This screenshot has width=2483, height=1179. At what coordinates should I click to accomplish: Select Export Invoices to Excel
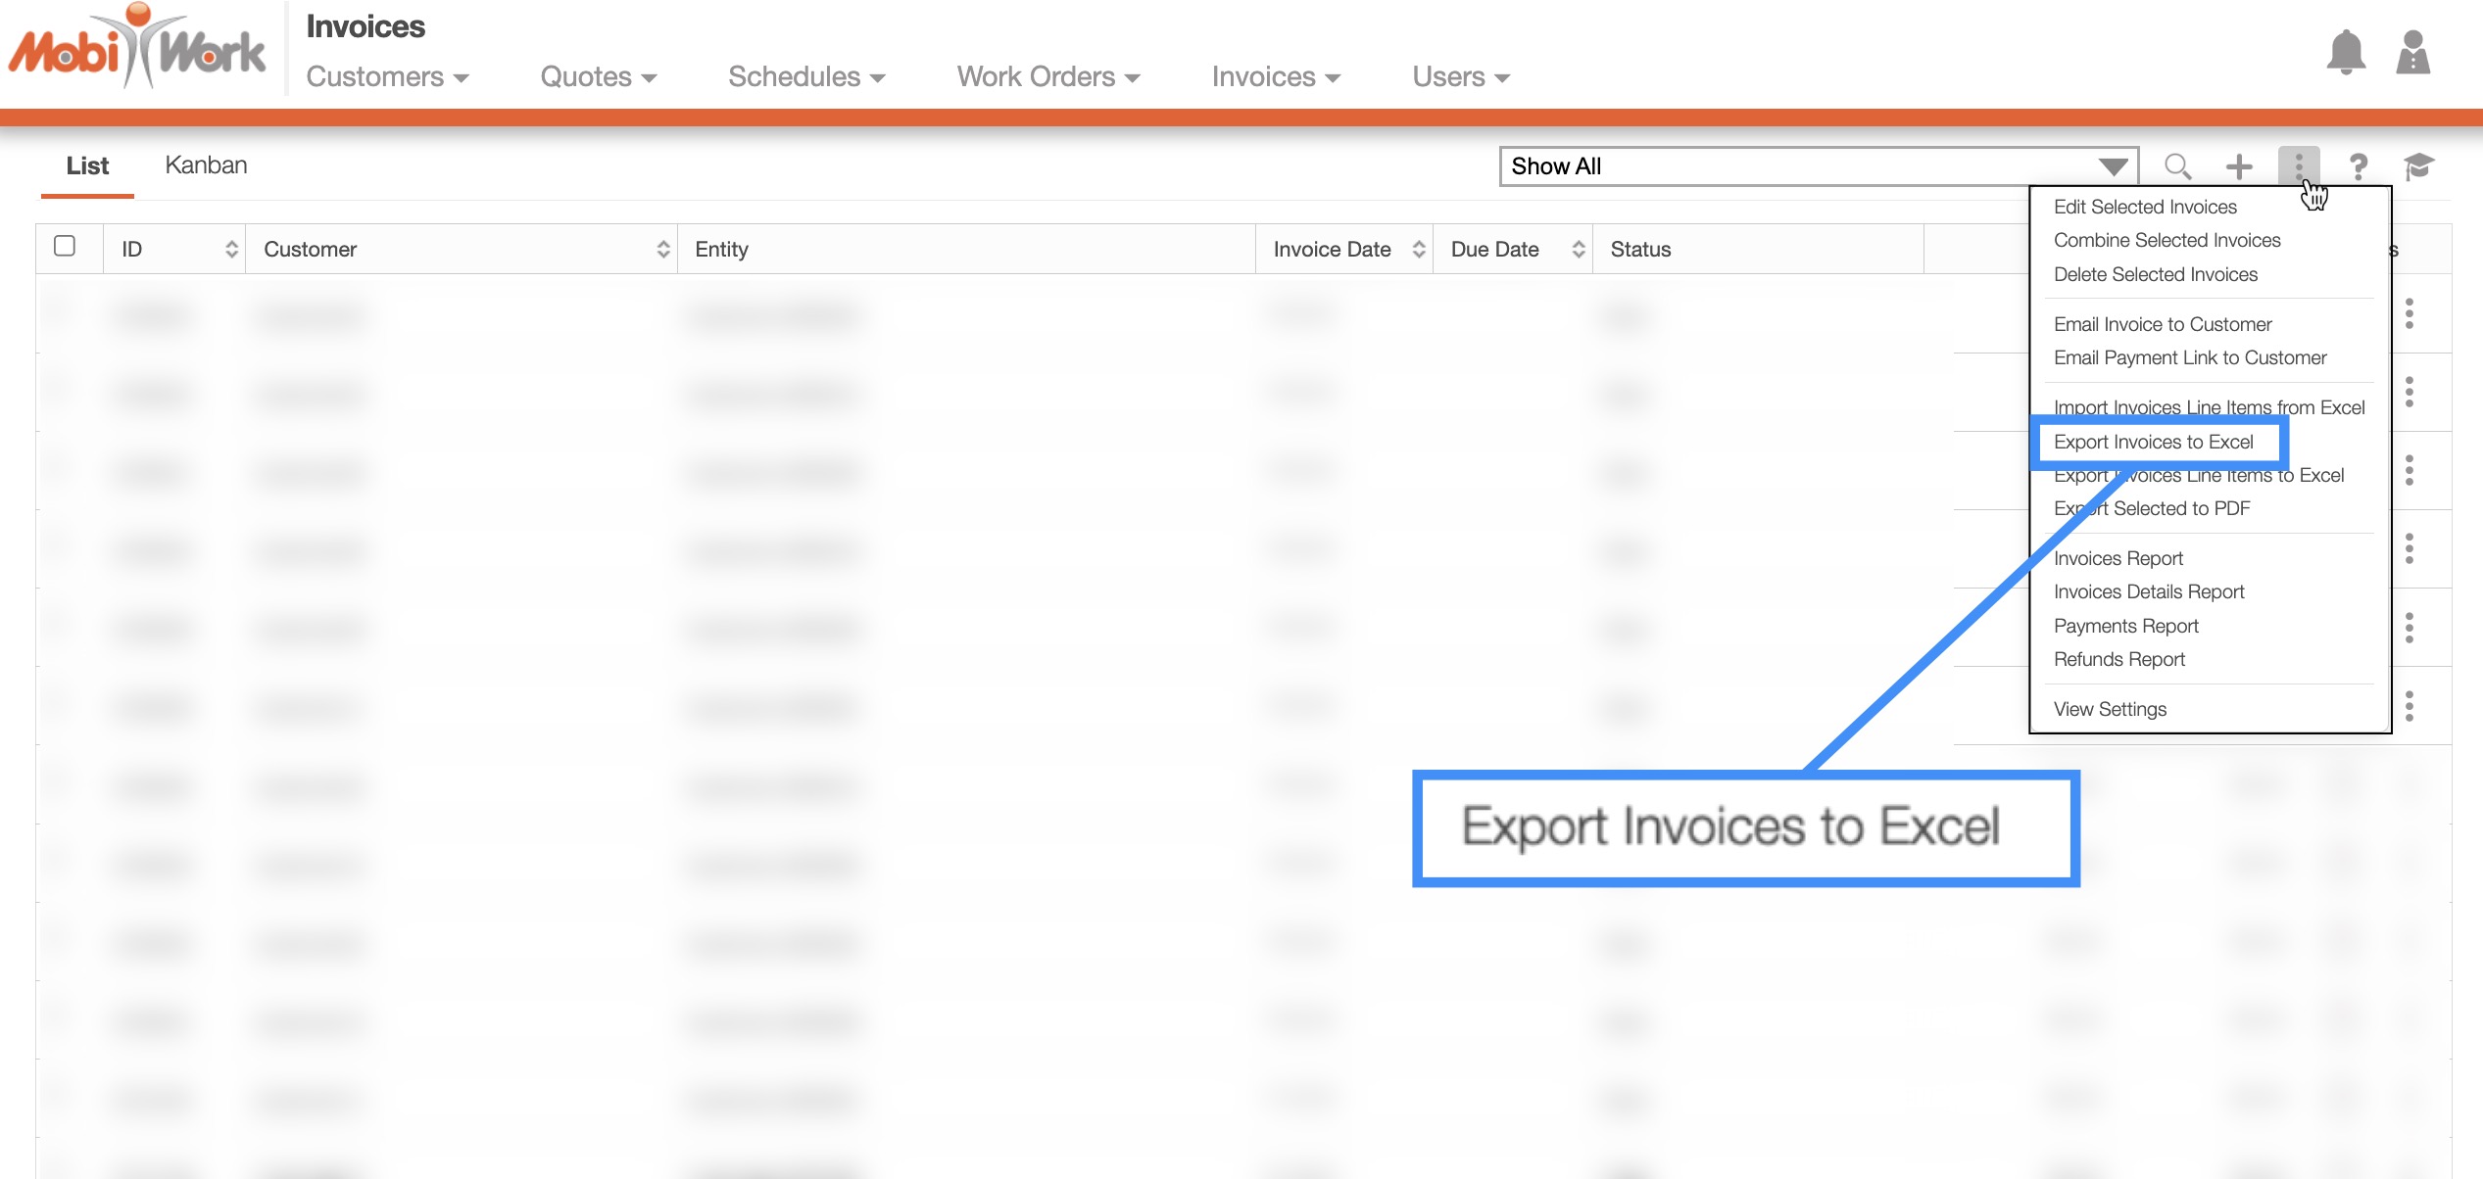click(2153, 442)
